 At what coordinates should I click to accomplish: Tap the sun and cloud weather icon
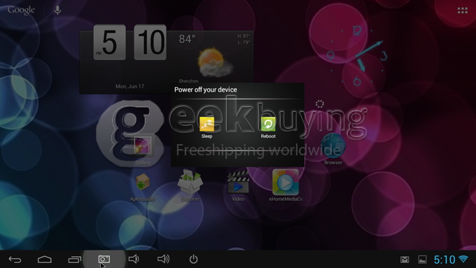click(215, 62)
